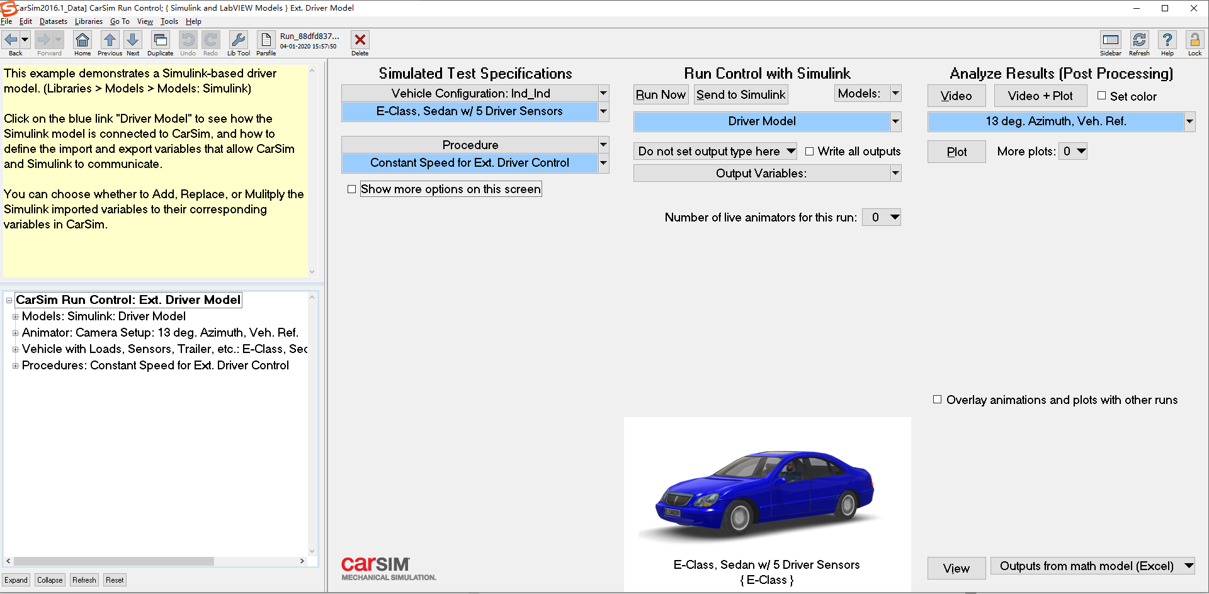The width and height of the screenshot is (1209, 594).
Task: Open the Datasets menu
Action: [53, 21]
